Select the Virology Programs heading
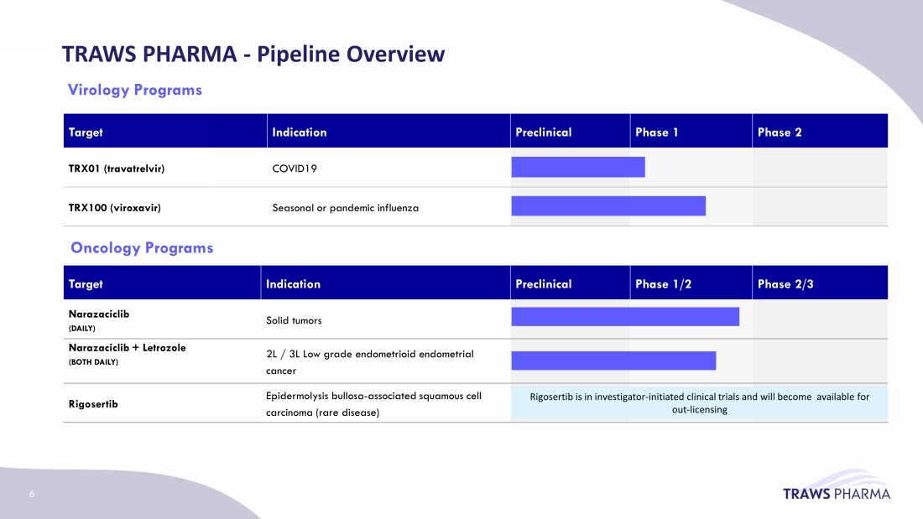 pos(134,90)
